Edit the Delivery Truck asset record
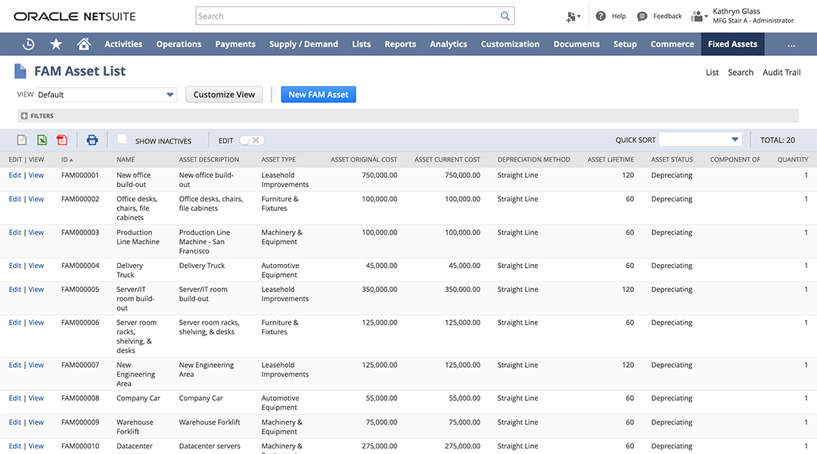The width and height of the screenshot is (817, 454). 15,265
